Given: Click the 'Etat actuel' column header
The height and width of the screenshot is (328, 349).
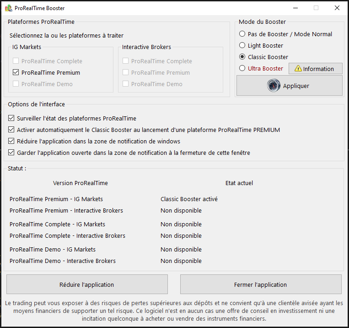Looking at the screenshot, I should click(239, 183).
